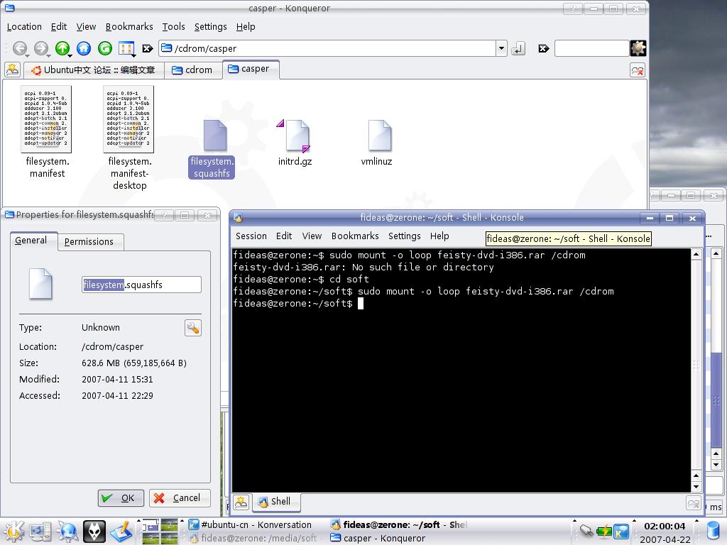Click Konqueror Forward navigation arrow
727x545 pixels.
(41, 48)
